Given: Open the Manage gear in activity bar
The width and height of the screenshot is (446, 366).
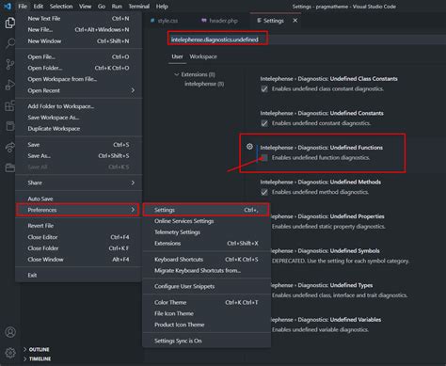Looking at the screenshot, I should pyautogui.click(x=10, y=353).
